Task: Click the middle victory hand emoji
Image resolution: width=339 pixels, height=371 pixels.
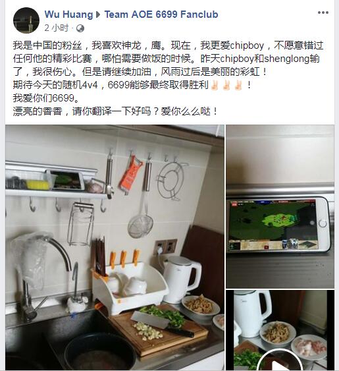Action: pyautogui.click(x=226, y=85)
